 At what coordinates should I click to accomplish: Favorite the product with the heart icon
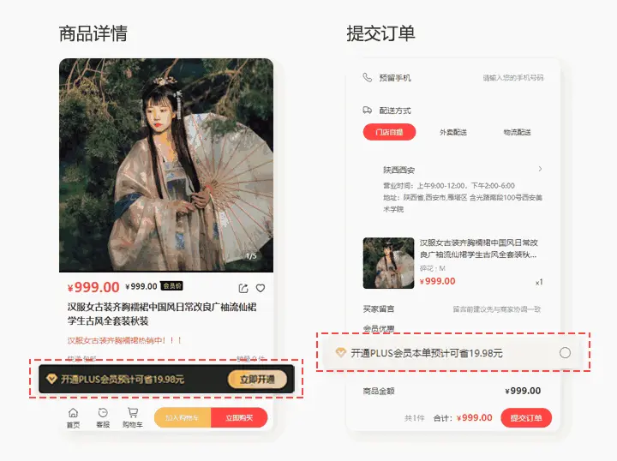coord(261,288)
